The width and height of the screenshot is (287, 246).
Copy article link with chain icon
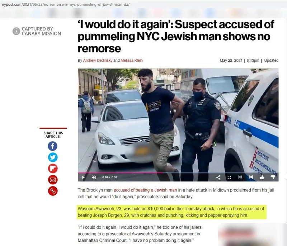point(52,191)
